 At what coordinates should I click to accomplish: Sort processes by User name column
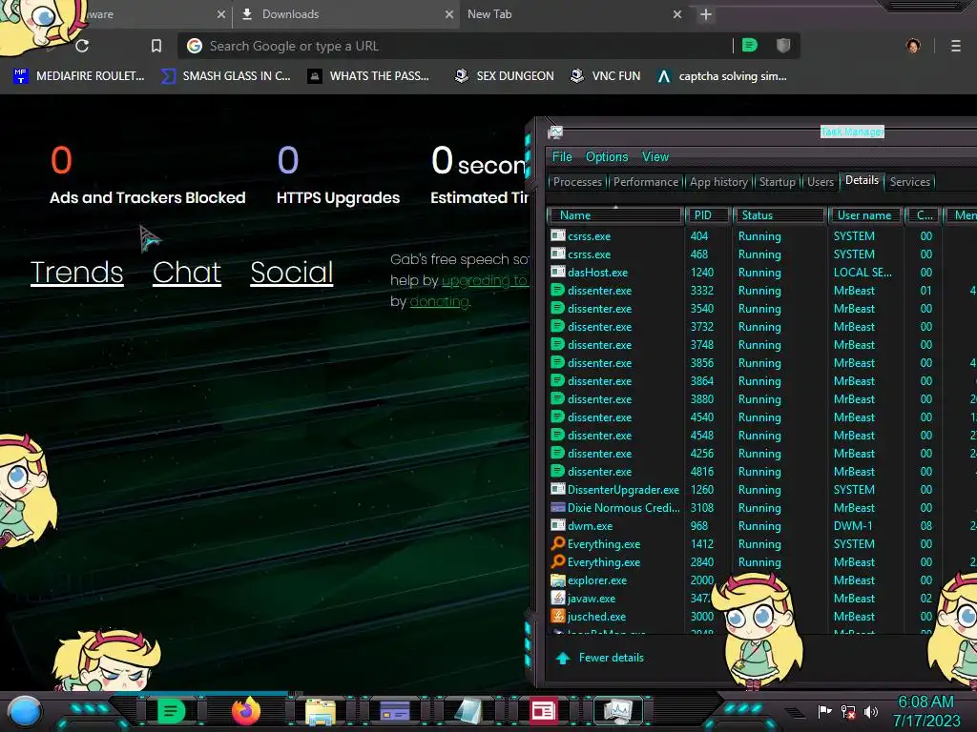coord(864,215)
